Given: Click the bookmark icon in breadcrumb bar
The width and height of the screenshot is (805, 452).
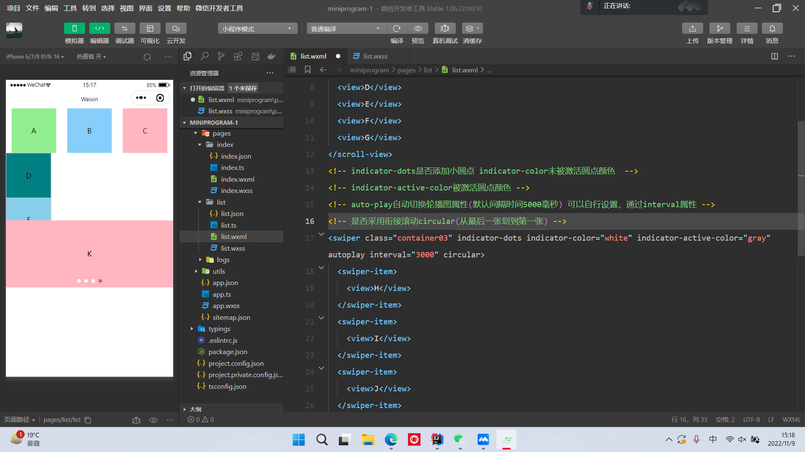Looking at the screenshot, I should point(307,69).
